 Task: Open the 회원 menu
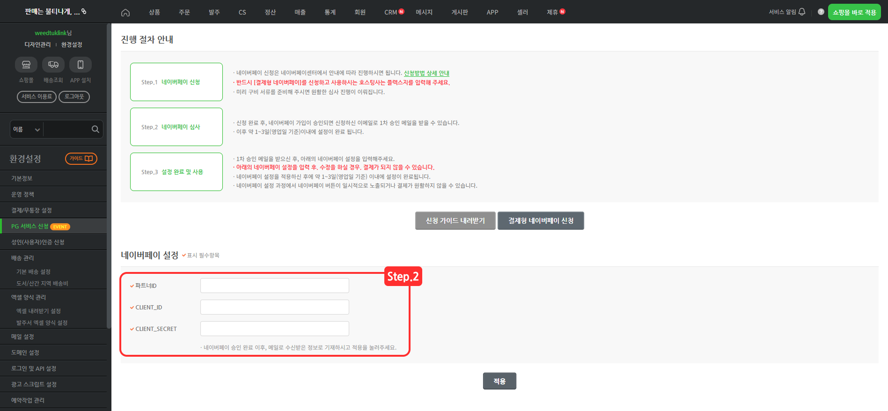click(x=360, y=12)
